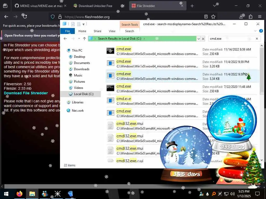Open the Home ribbon tab
The image size is (266, 199).
(x=82, y=31)
